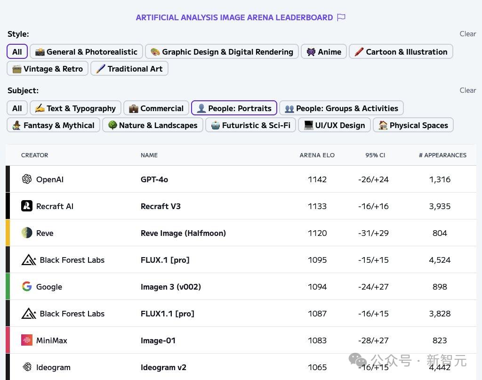The height and width of the screenshot is (380, 482).
Task: Click the appearances count 3,935
Action: [x=440, y=206]
